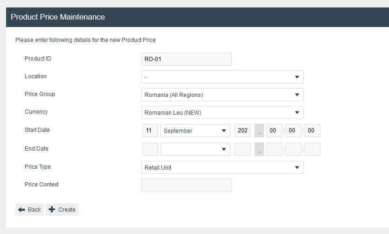The image size is (389, 234).
Task: Click the Price Context text field
Action: tap(186, 185)
